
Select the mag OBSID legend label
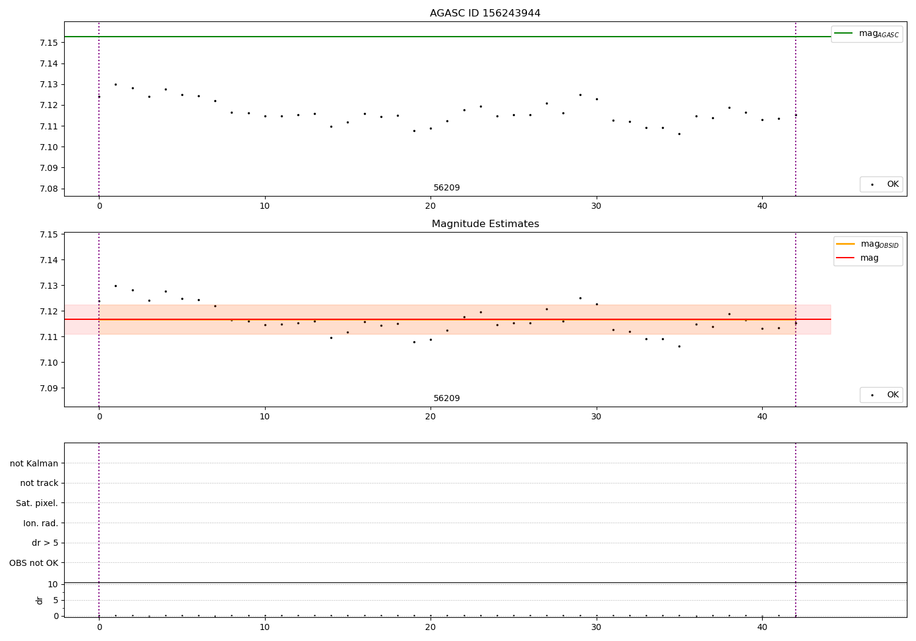click(879, 244)
